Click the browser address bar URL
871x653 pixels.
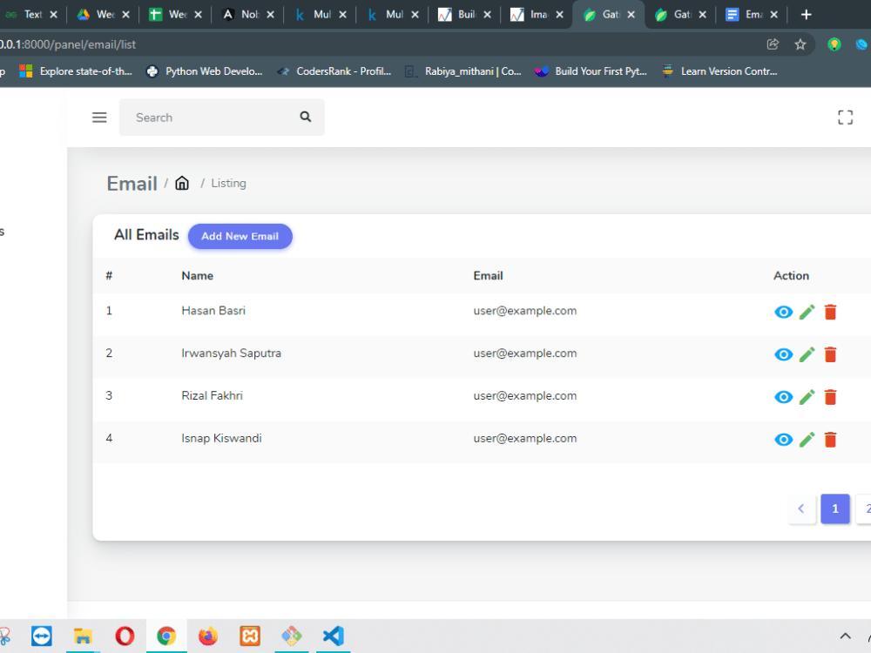[68, 44]
